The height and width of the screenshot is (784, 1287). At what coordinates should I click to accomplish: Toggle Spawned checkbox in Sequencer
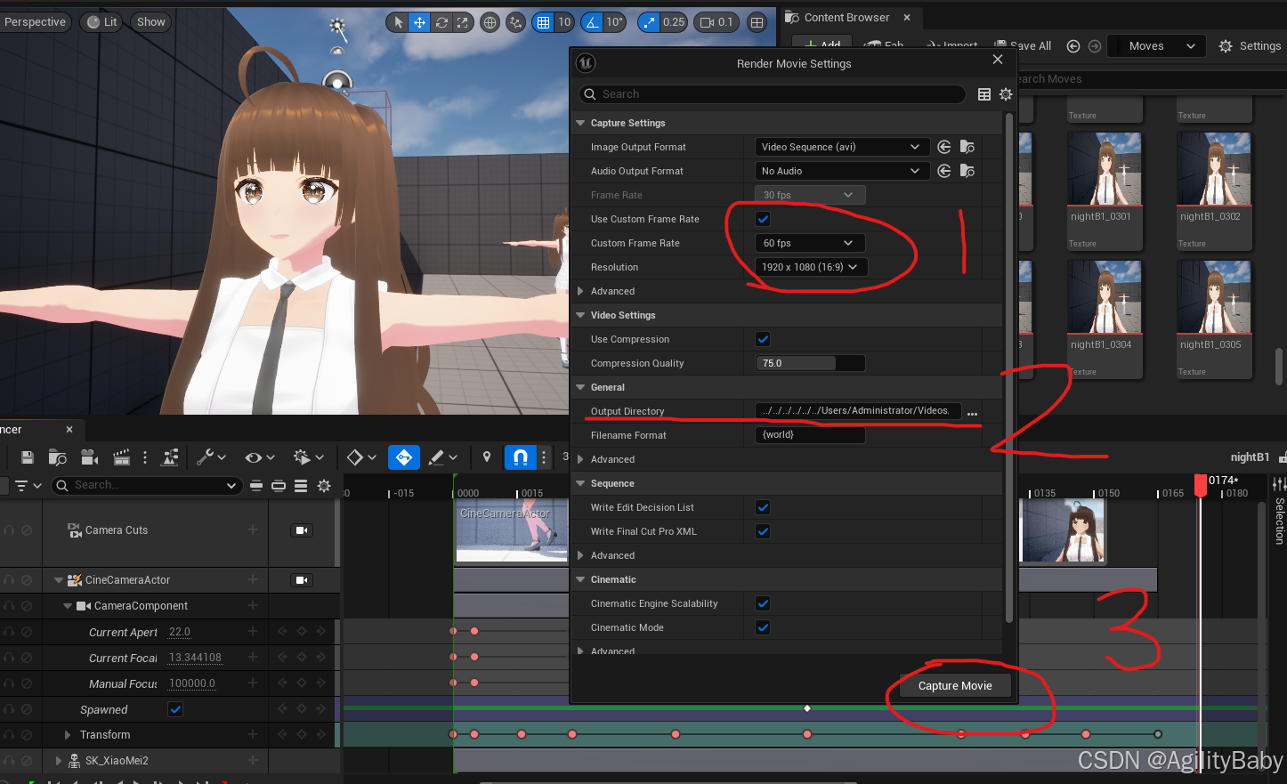coord(175,709)
